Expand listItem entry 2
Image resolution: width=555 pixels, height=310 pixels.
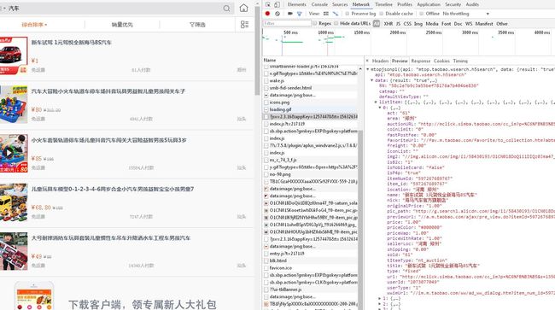click(380, 304)
